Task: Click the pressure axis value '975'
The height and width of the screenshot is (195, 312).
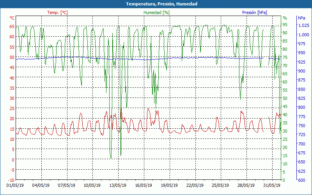Action: (x=301, y=44)
